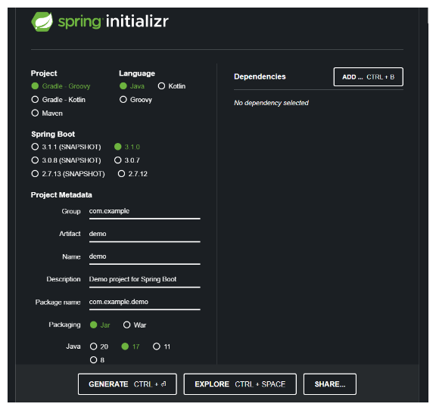Click the Packaging label
The image size is (436, 410).
pos(64,325)
